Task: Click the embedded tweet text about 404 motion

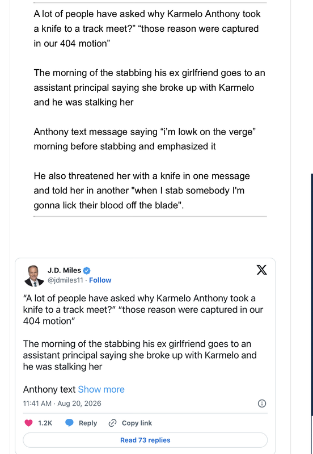Action: pyautogui.click(x=143, y=309)
